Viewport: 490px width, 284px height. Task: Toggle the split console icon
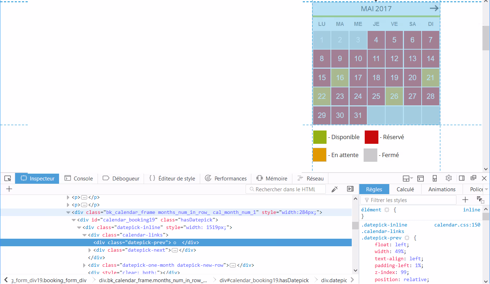421,178
